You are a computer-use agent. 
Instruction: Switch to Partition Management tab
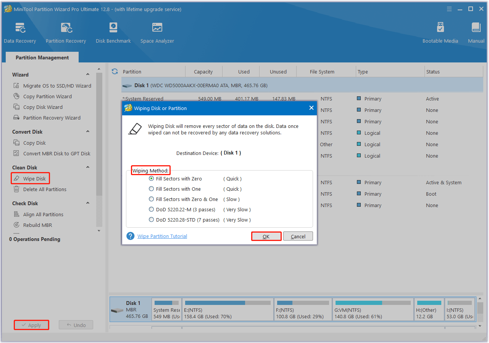coord(42,57)
